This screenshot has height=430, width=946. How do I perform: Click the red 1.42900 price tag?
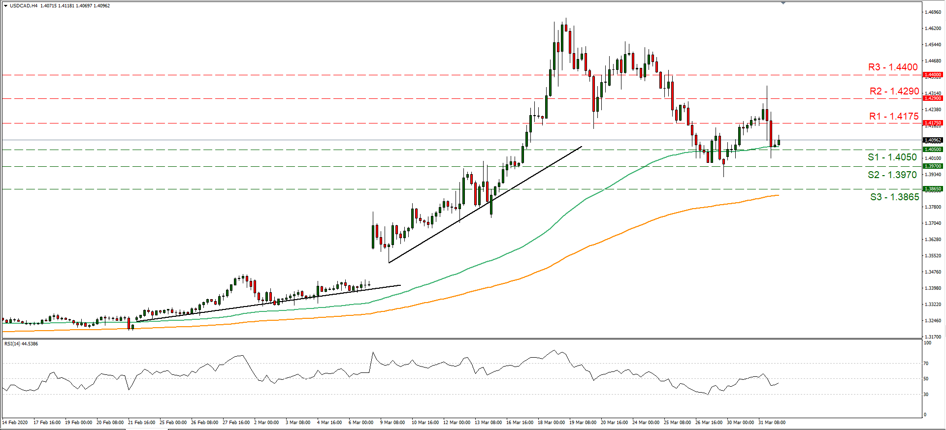coord(933,98)
